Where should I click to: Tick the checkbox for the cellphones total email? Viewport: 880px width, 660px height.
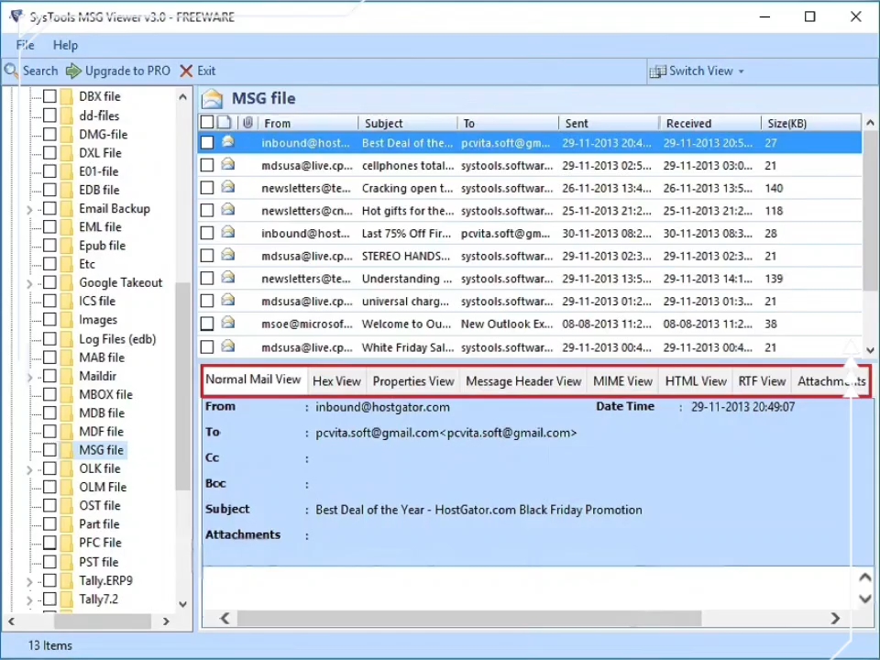click(x=206, y=165)
